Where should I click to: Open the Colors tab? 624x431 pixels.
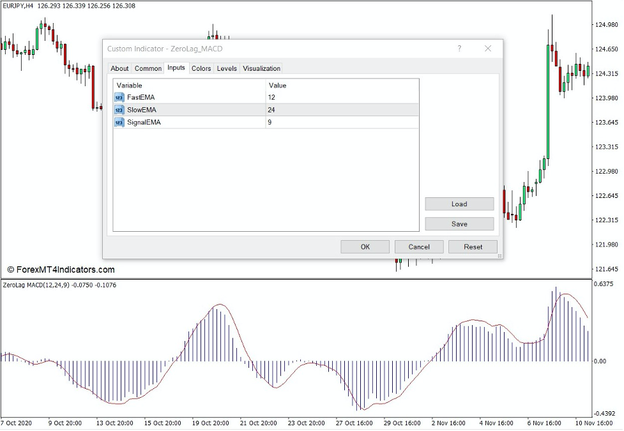pyautogui.click(x=201, y=68)
